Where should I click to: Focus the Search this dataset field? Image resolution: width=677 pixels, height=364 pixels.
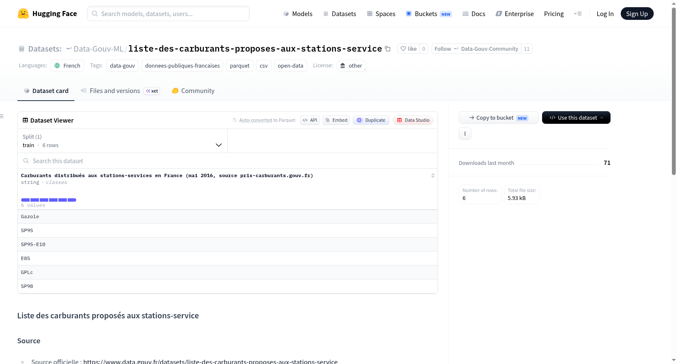[x=228, y=161]
